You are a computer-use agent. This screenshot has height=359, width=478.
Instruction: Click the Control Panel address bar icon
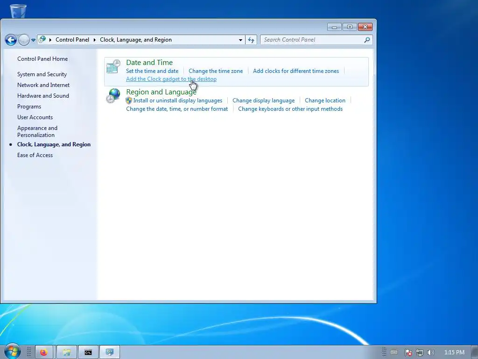coord(42,39)
